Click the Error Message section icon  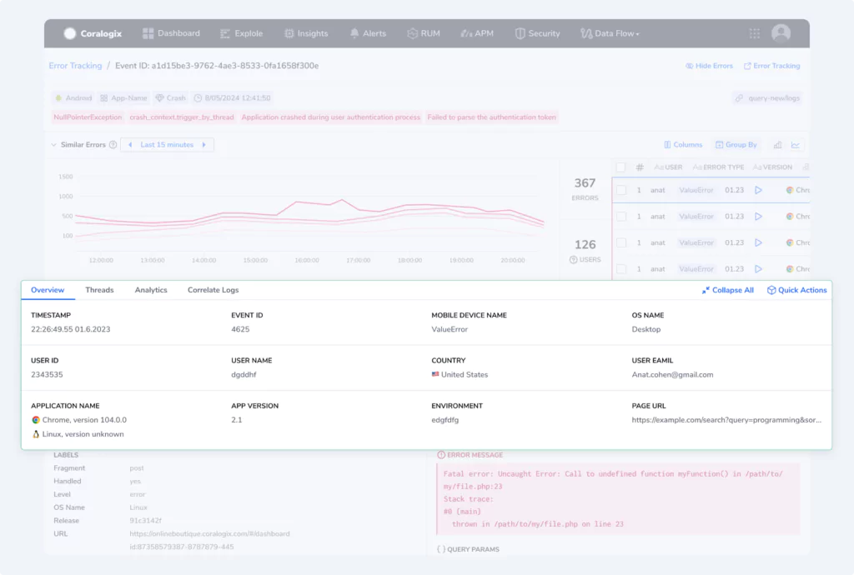pyautogui.click(x=441, y=455)
